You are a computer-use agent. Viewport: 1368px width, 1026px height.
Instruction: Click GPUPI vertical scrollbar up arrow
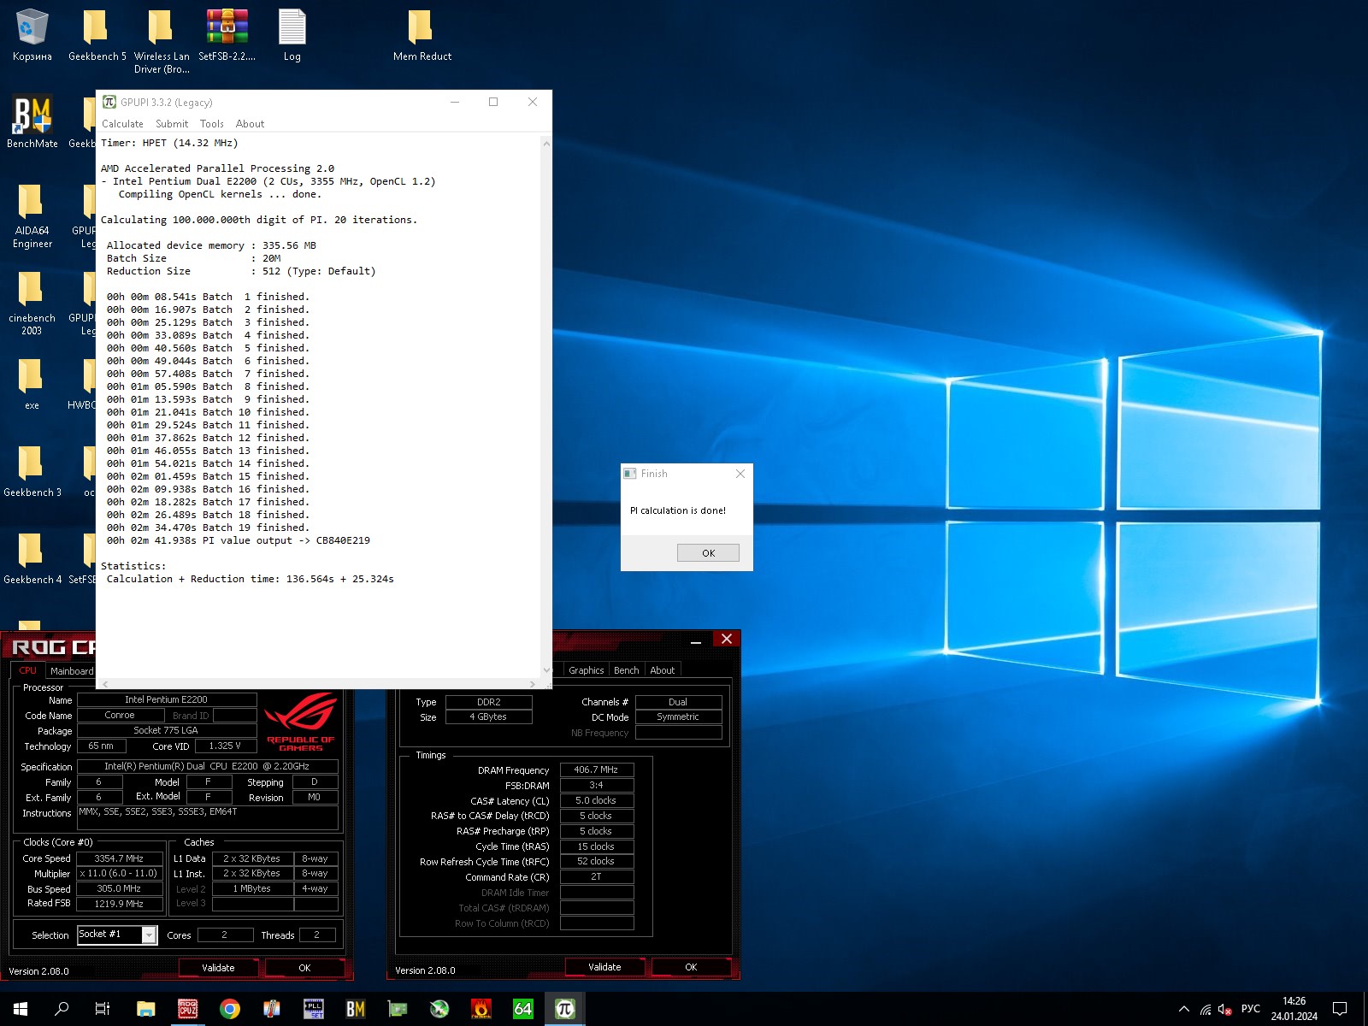(546, 143)
